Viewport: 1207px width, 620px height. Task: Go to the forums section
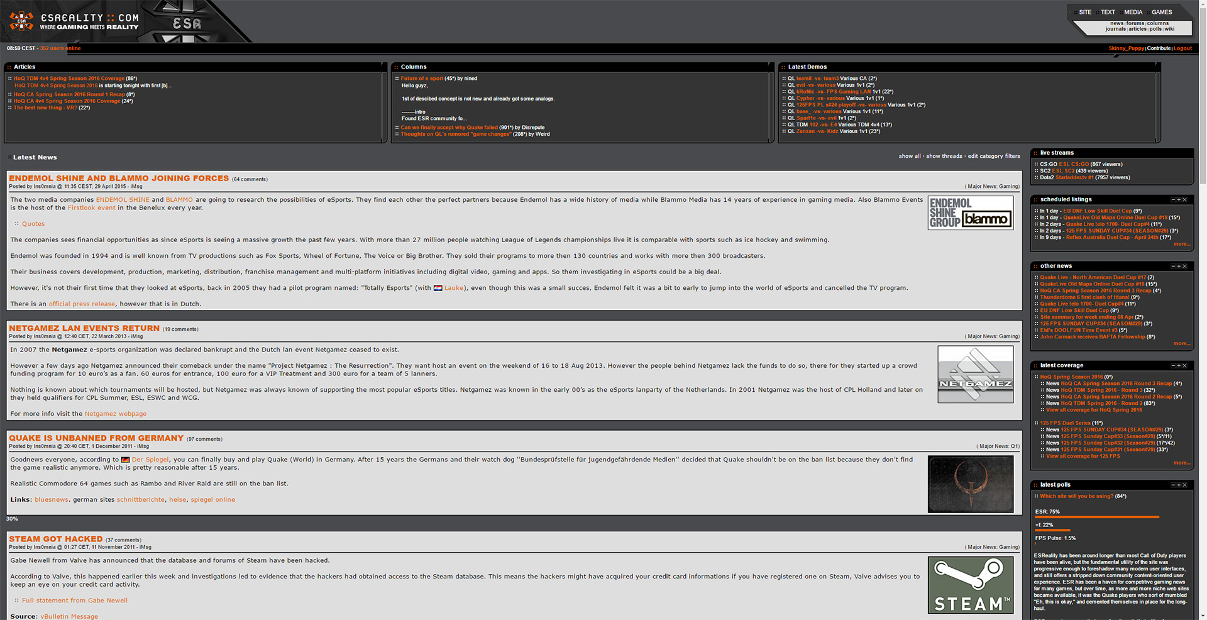(x=1135, y=23)
